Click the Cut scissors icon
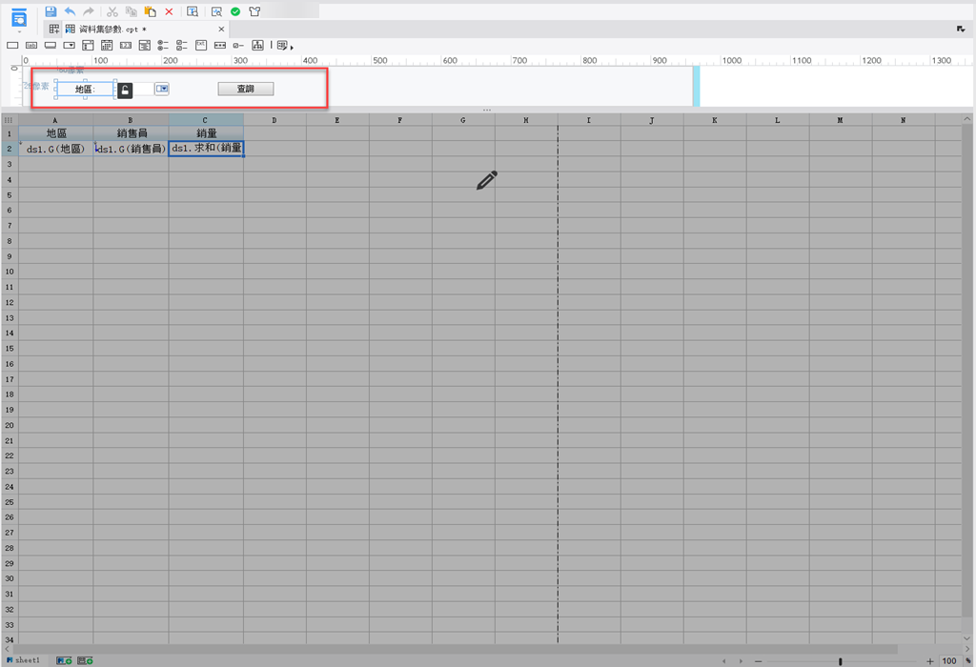Screen dimensions: 976x667 (112, 11)
